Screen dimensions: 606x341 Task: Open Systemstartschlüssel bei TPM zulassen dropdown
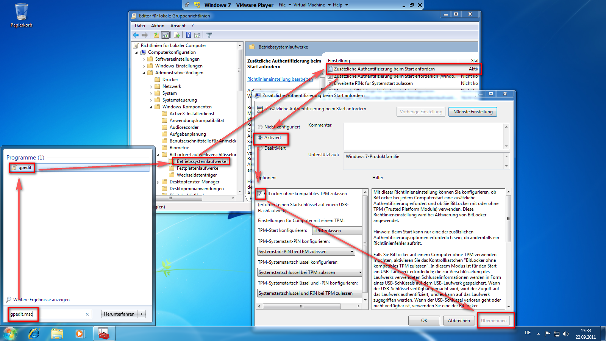[309, 272]
